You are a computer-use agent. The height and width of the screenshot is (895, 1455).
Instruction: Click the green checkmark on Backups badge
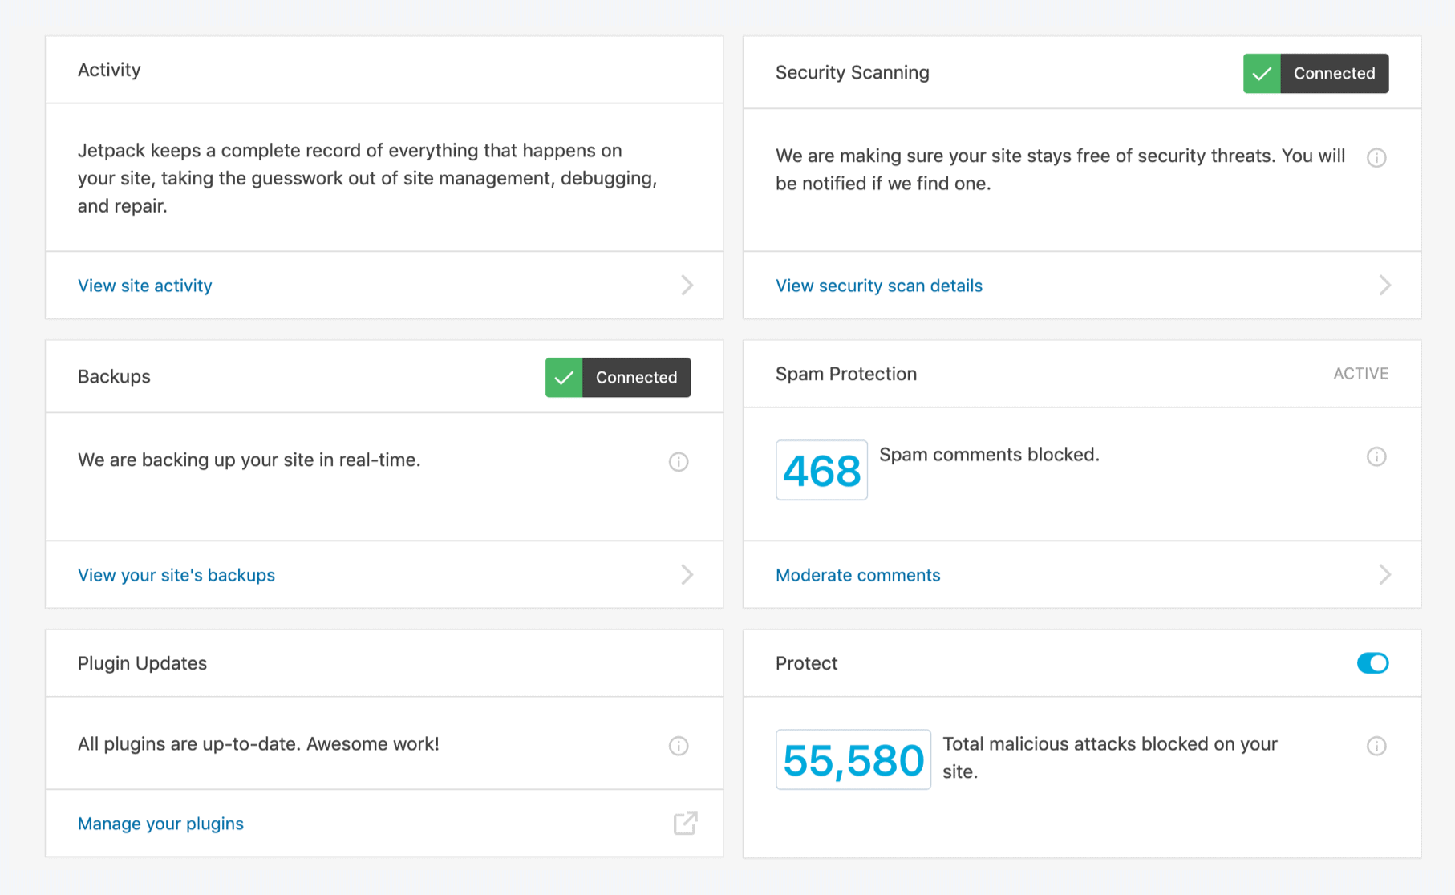(x=564, y=377)
